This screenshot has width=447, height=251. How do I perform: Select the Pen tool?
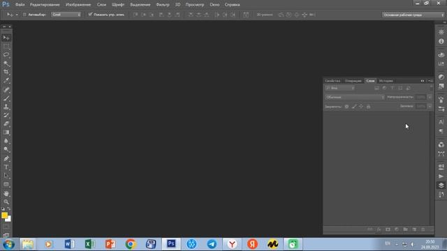point(6,158)
